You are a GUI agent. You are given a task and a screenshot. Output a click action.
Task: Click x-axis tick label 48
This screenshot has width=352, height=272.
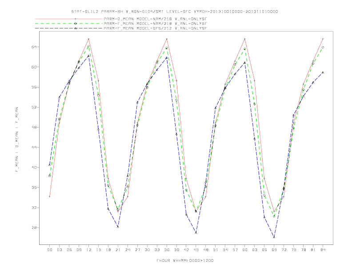pyautogui.click(x=206, y=250)
